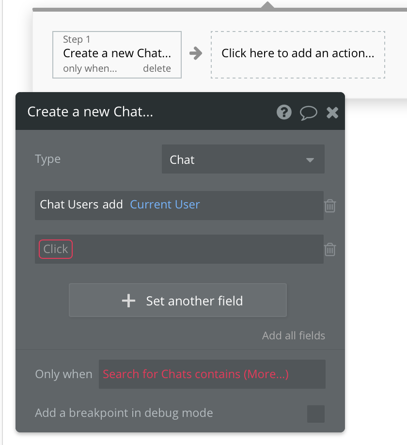
Task: Click the 'only when...' link on Step 1
Action: 90,68
